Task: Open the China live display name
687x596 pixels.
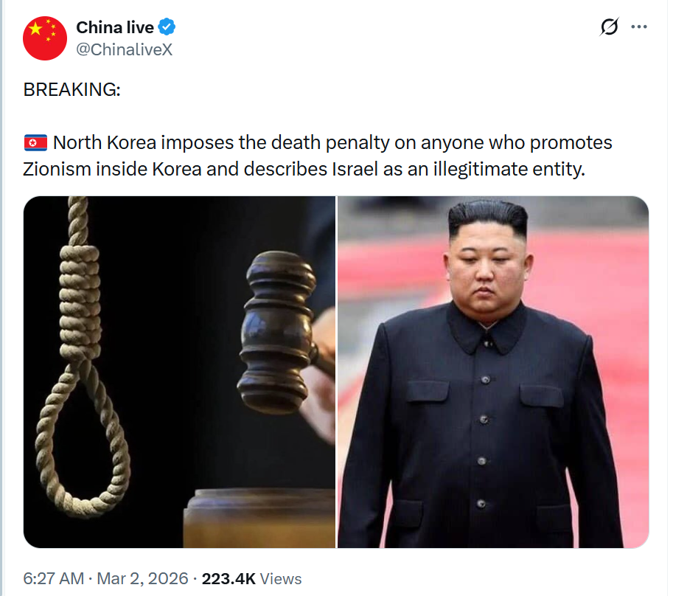Action: [x=115, y=27]
